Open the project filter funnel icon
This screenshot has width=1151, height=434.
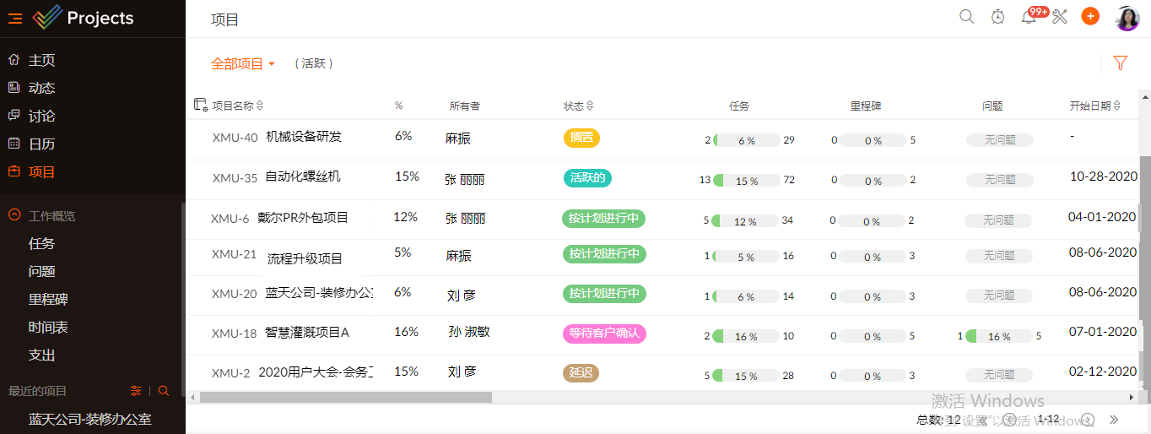[x=1121, y=62]
